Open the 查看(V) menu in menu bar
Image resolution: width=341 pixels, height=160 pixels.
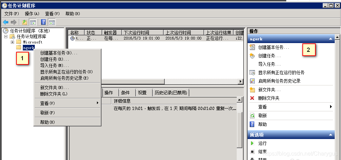coord(52,14)
